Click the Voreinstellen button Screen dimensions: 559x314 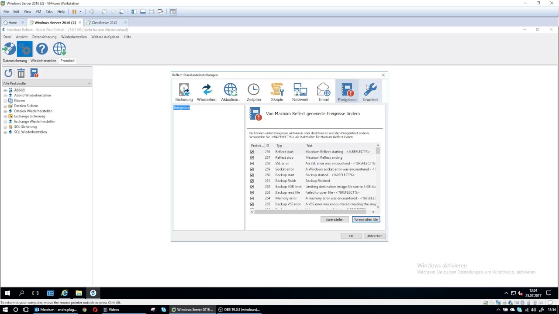point(335,219)
